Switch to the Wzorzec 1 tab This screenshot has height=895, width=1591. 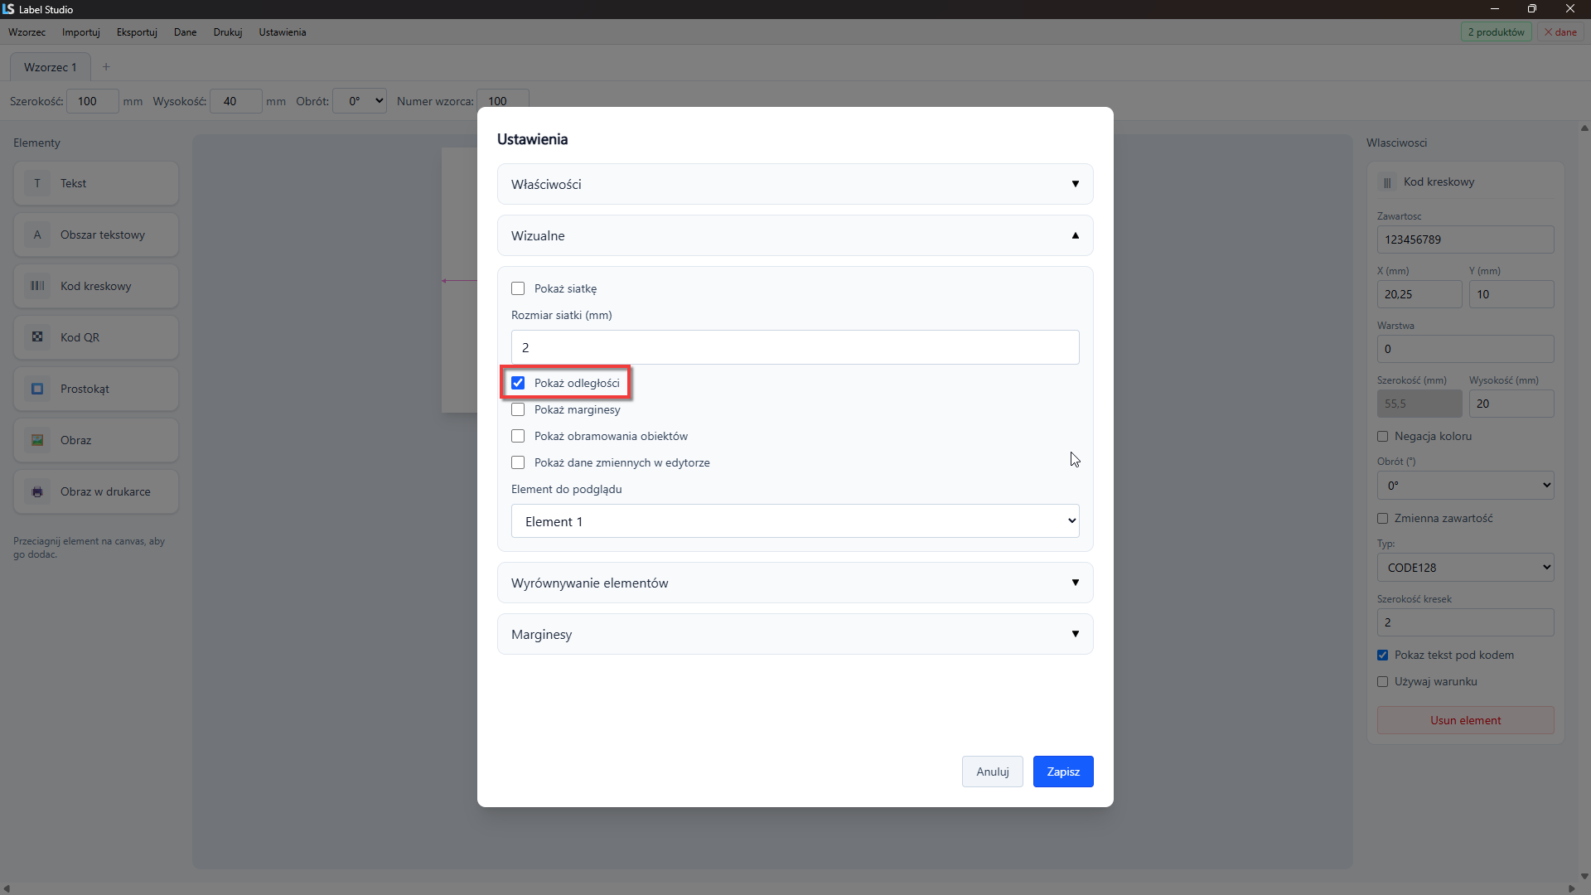pyautogui.click(x=50, y=67)
